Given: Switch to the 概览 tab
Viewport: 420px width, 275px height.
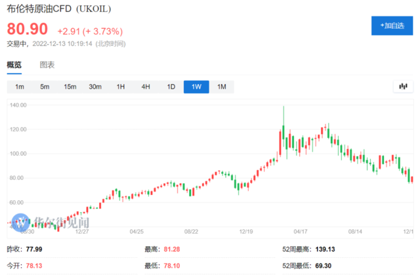Looking at the screenshot, I should click(14, 65).
